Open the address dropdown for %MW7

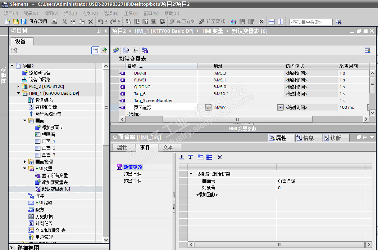coord(280,107)
